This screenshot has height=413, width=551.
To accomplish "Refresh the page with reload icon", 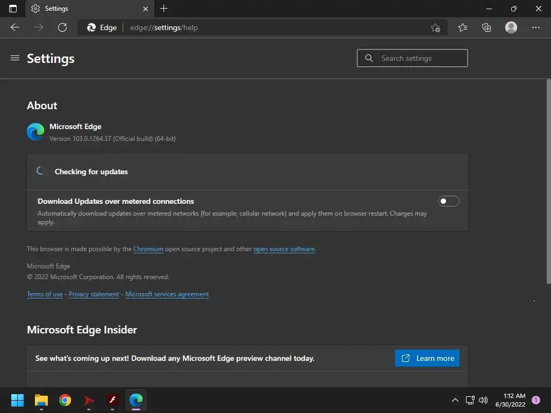I will point(62,27).
